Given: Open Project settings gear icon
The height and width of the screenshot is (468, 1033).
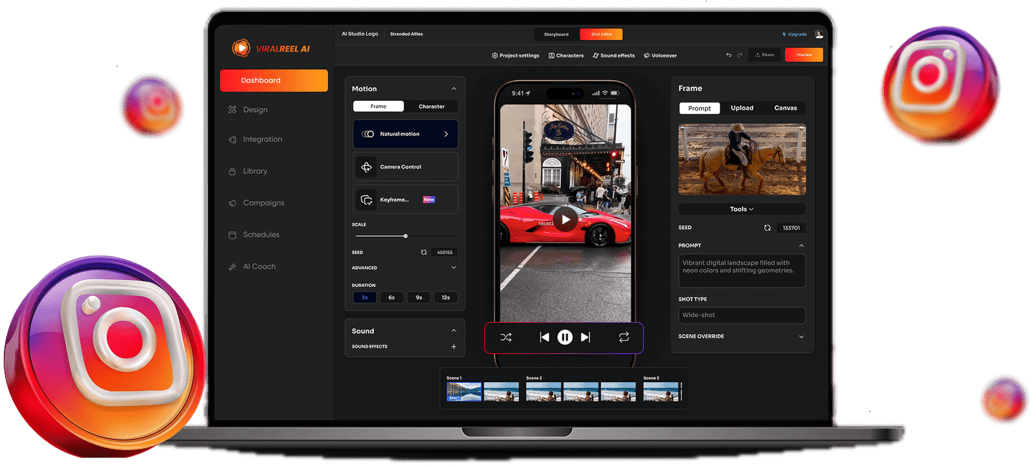Looking at the screenshot, I should click(495, 56).
